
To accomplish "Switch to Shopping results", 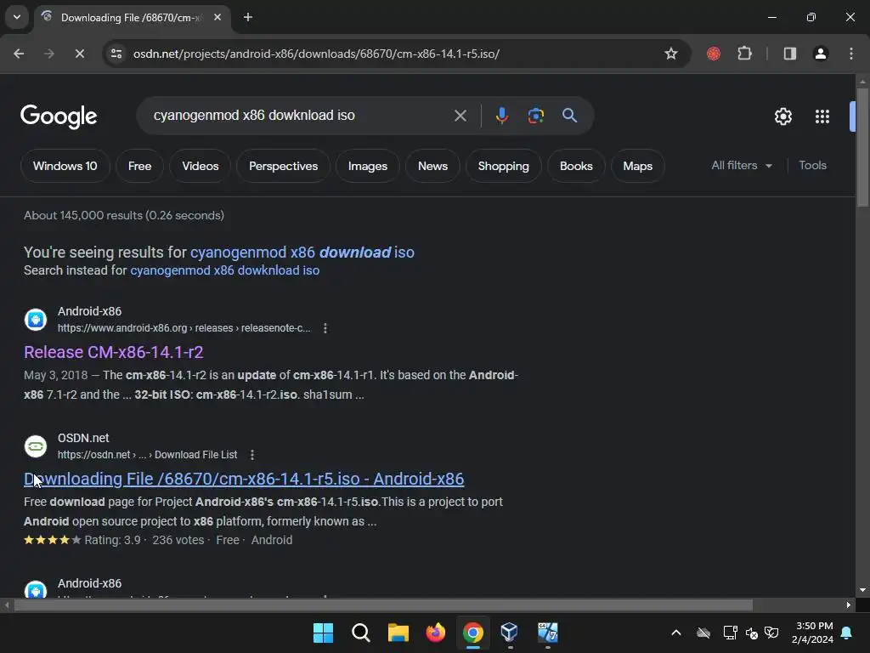I will [503, 166].
